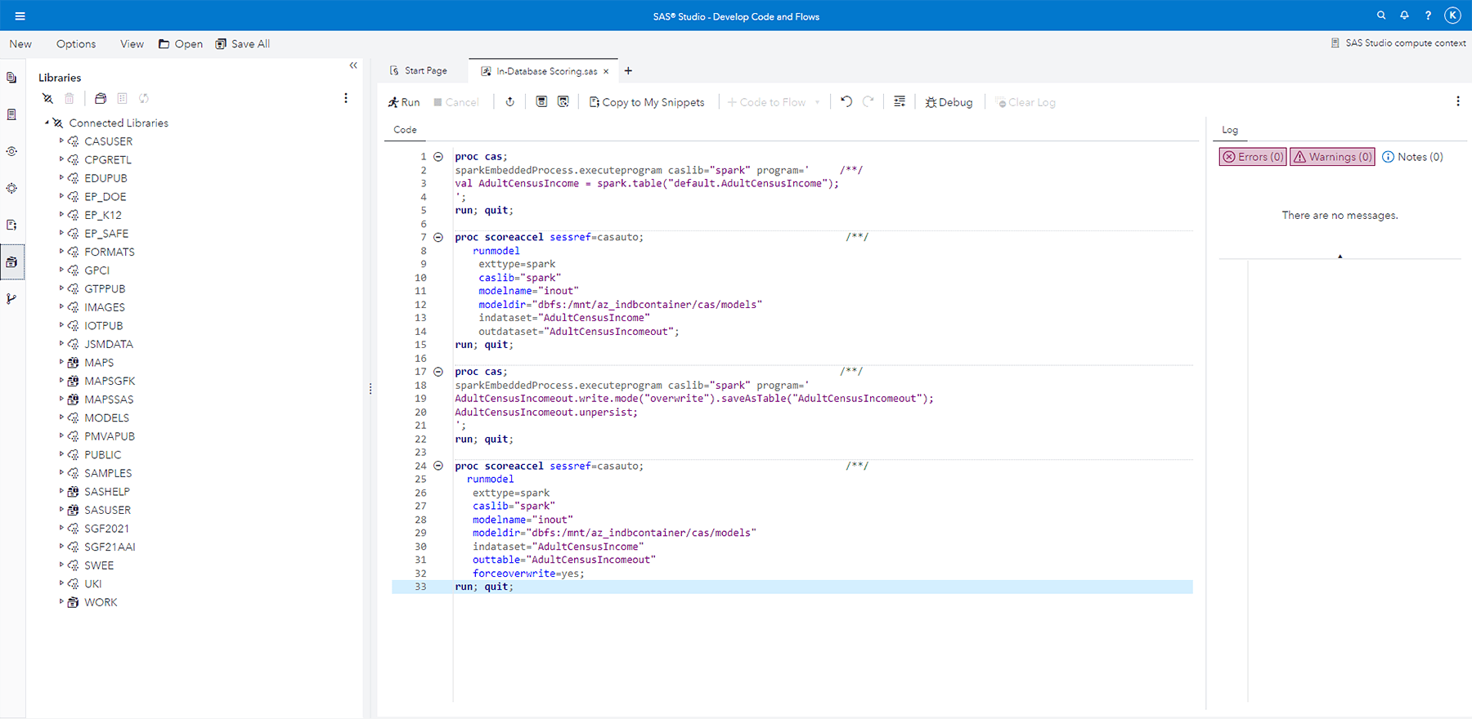The width and height of the screenshot is (1472, 719).
Task: Open editor more options kebab menu
Action: point(1457,101)
